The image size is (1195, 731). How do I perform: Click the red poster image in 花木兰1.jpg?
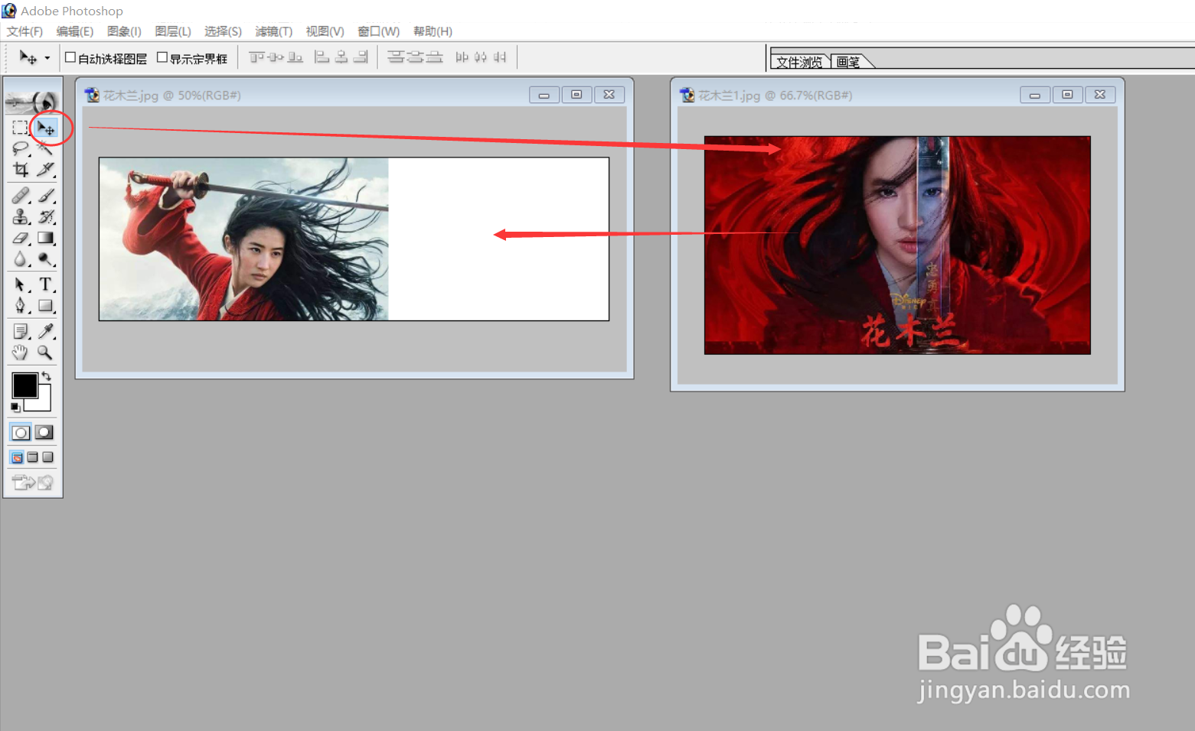coord(897,245)
